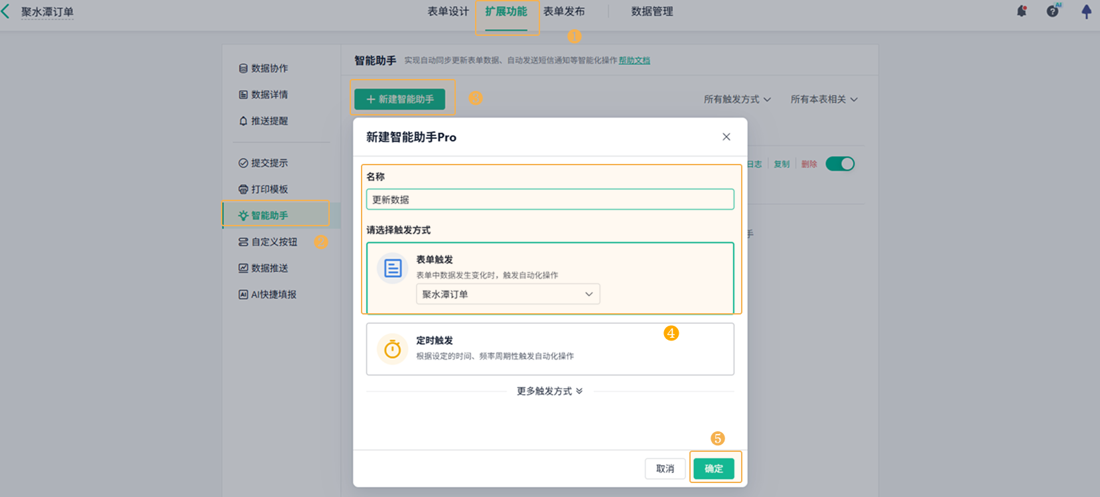Image resolution: width=1100 pixels, height=497 pixels.
Task: Close the 新建智能助手Pro dialog
Action: 726,137
